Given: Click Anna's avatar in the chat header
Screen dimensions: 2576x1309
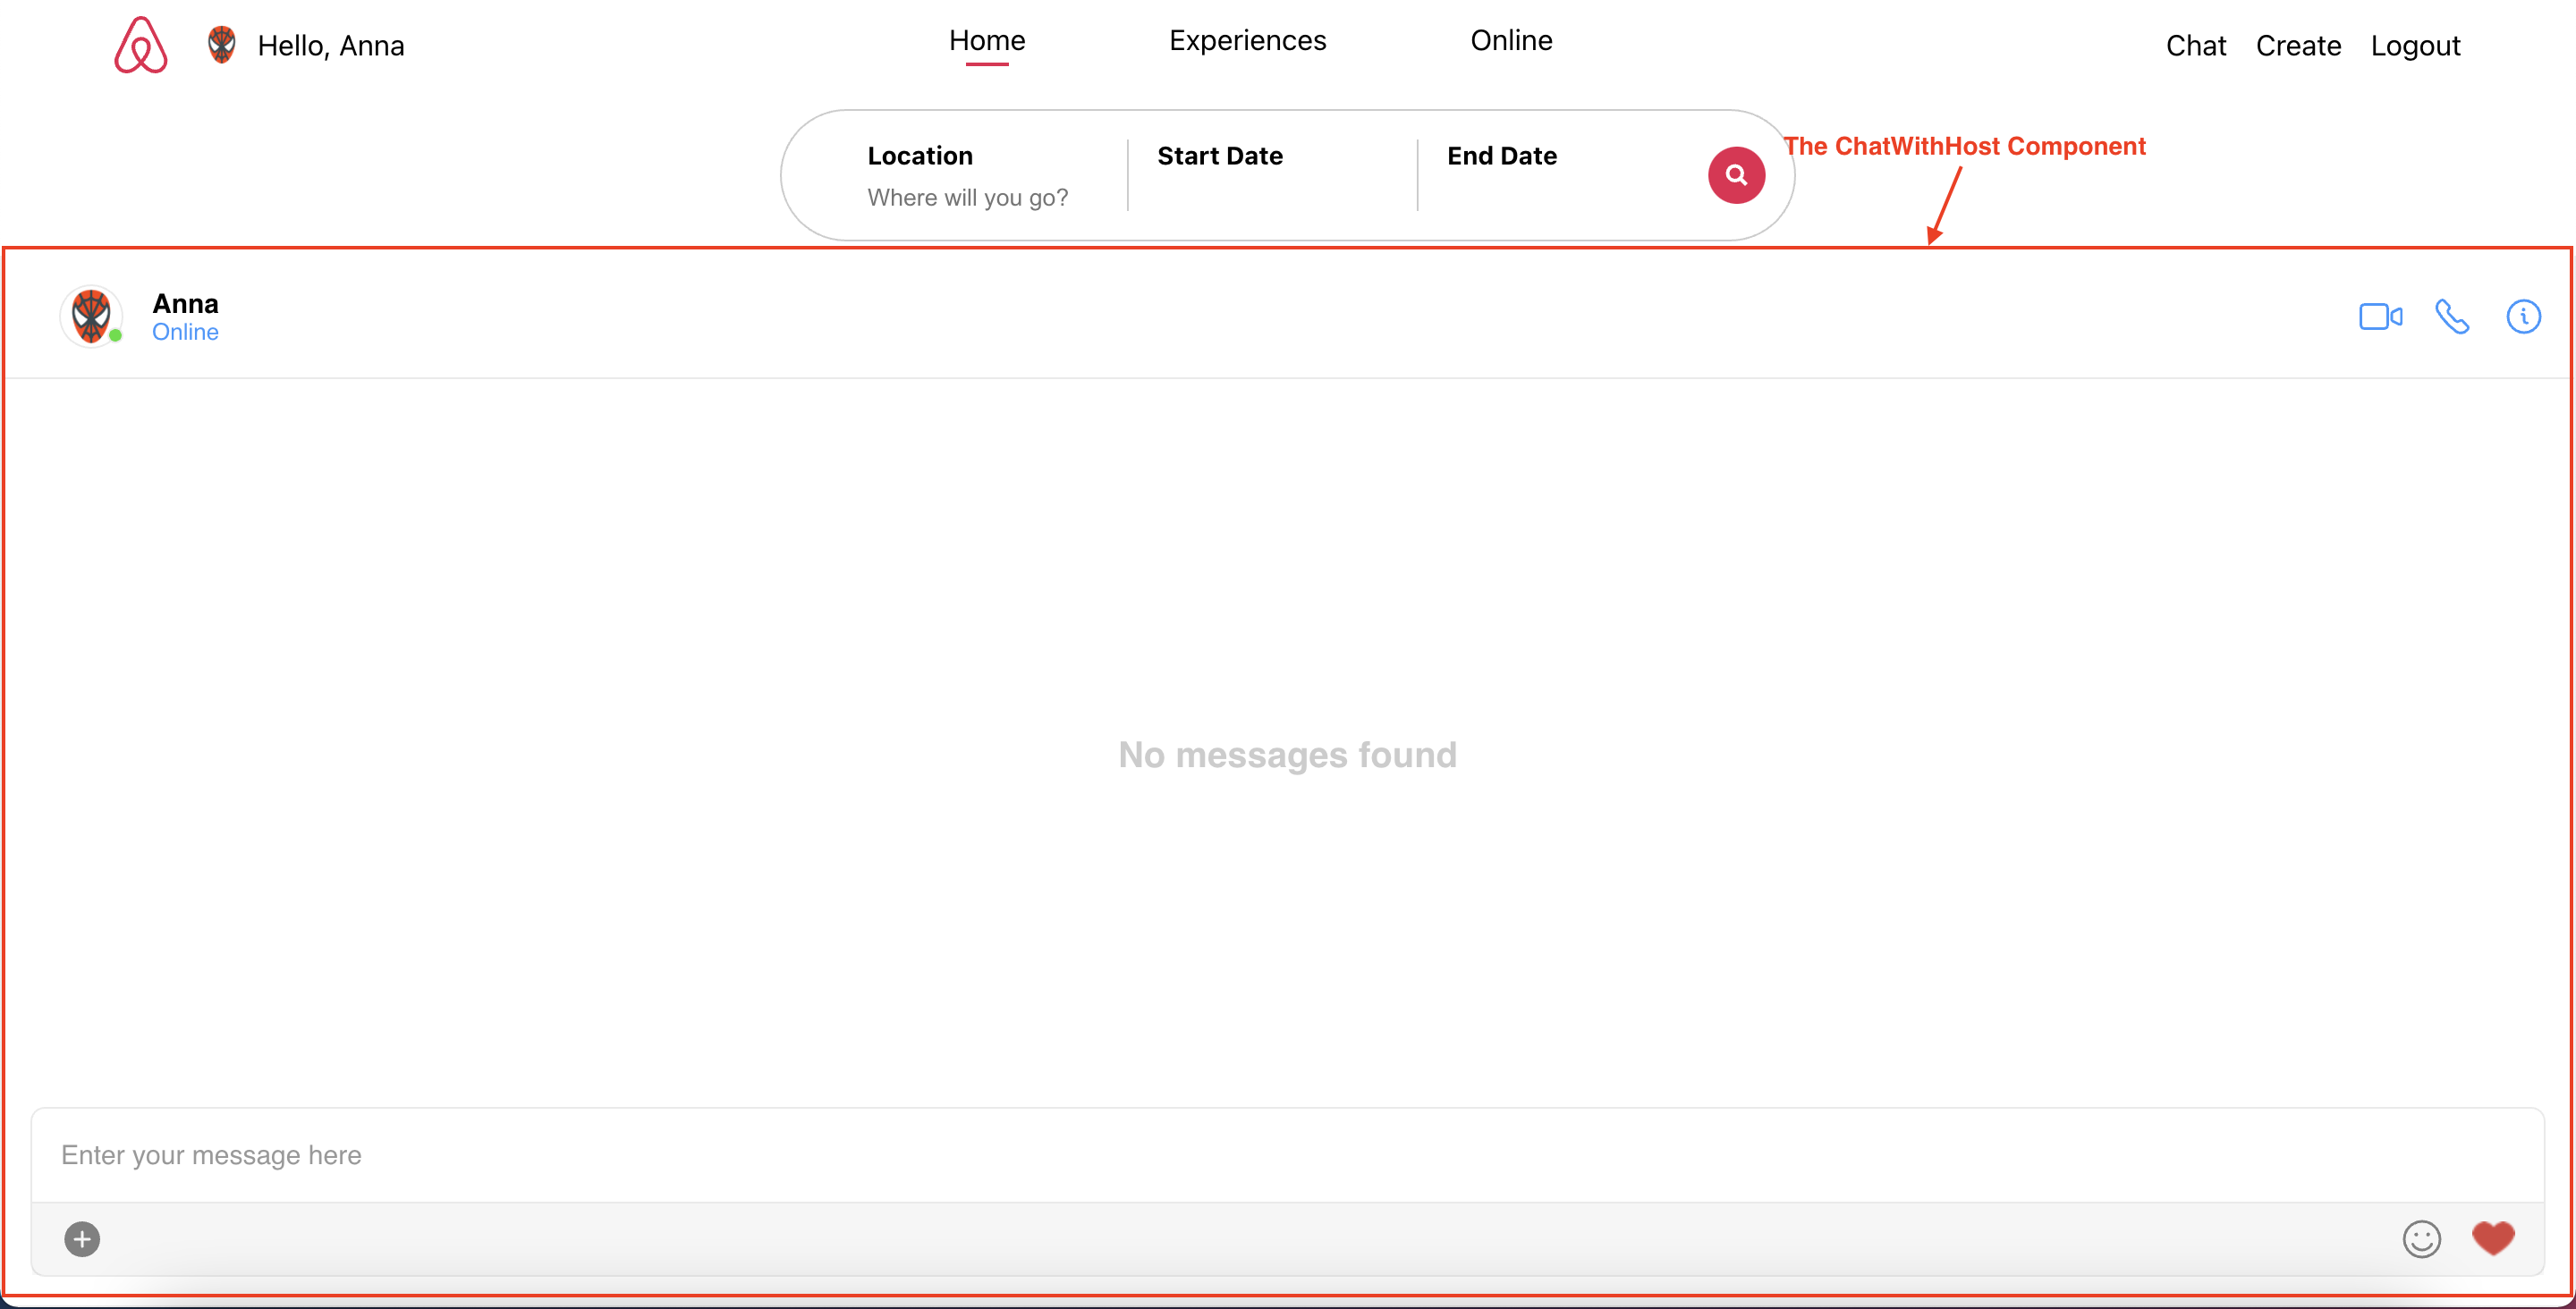Looking at the screenshot, I should (x=91, y=316).
